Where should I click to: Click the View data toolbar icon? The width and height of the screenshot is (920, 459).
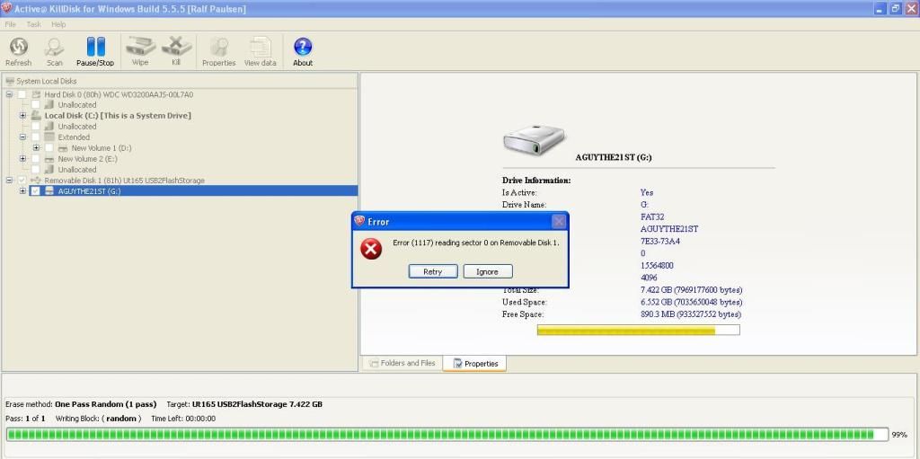pos(260,47)
